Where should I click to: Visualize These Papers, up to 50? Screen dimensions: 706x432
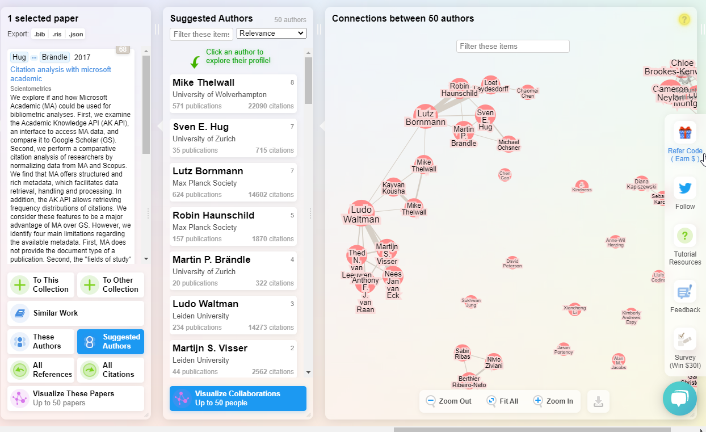coord(76,399)
